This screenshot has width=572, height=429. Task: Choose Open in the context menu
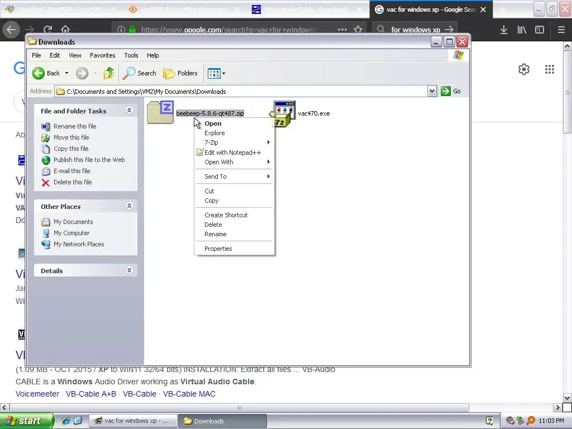click(x=234, y=123)
